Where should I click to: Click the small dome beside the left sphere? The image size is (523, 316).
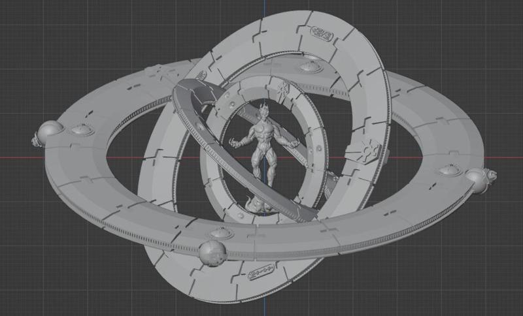[x=82, y=129]
